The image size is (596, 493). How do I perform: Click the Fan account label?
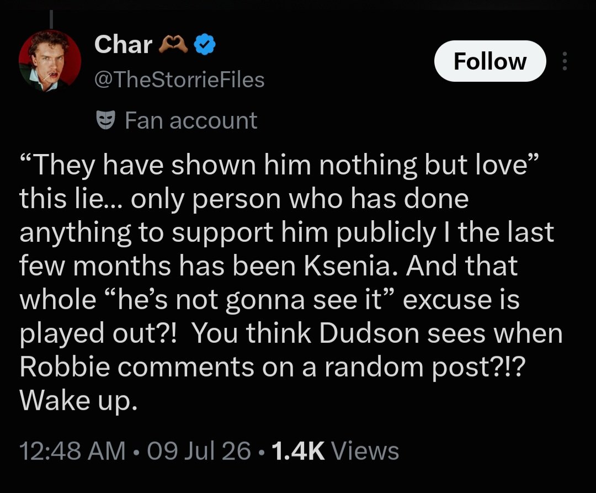pos(191,120)
